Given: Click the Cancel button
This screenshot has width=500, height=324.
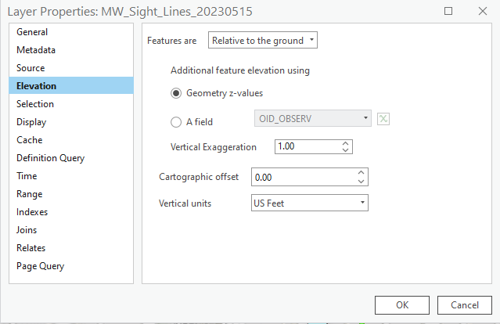Looking at the screenshot, I should 465,304.
